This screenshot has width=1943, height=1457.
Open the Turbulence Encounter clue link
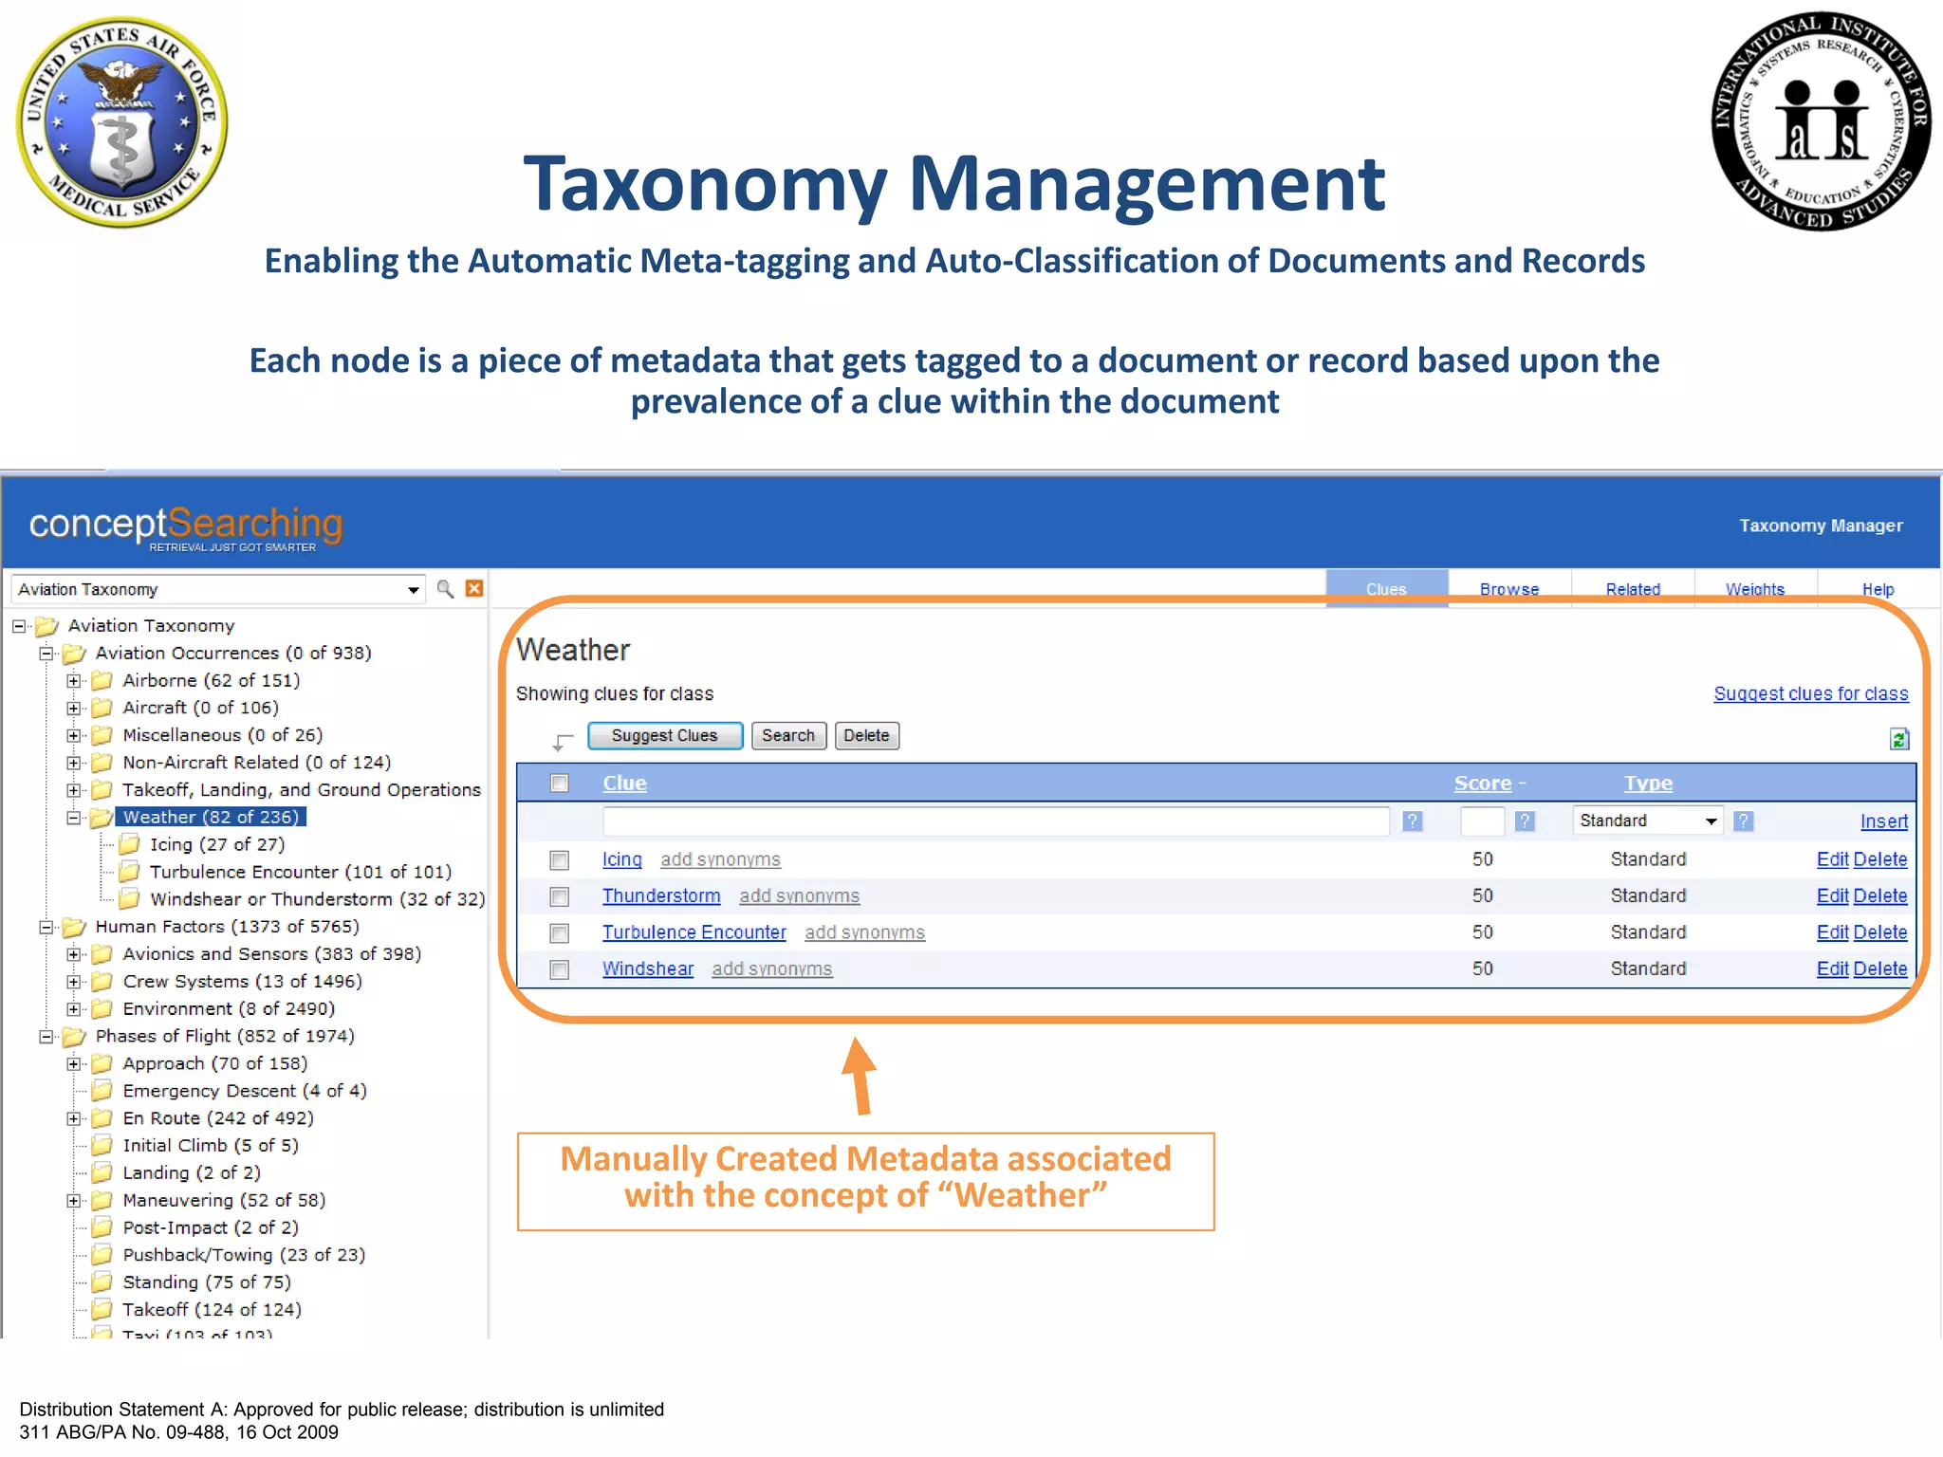[694, 932]
